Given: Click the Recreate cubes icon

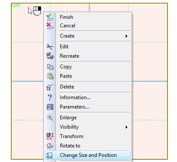Looking at the screenshot, I should (x=50, y=56).
